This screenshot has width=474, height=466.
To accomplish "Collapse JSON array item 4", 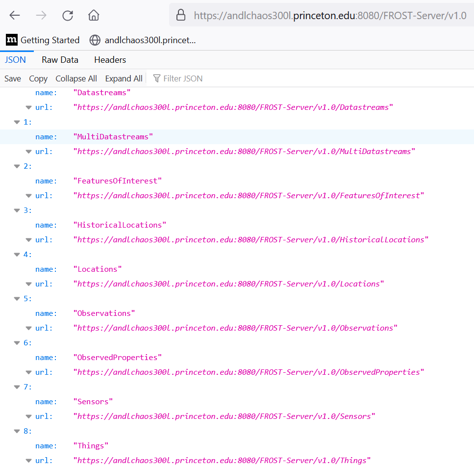I will click(17, 255).
